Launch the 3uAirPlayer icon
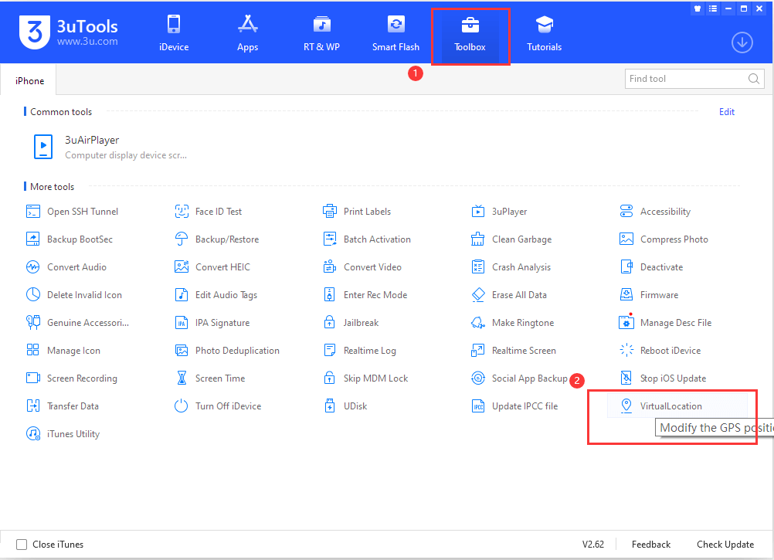This screenshot has width=774, height=560. [42, 147]
